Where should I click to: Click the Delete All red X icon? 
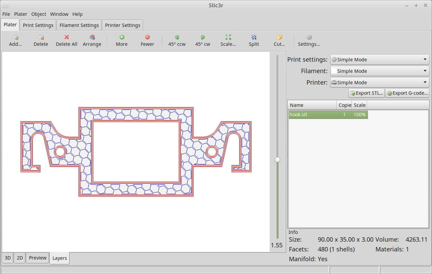[x=67, y=37]
